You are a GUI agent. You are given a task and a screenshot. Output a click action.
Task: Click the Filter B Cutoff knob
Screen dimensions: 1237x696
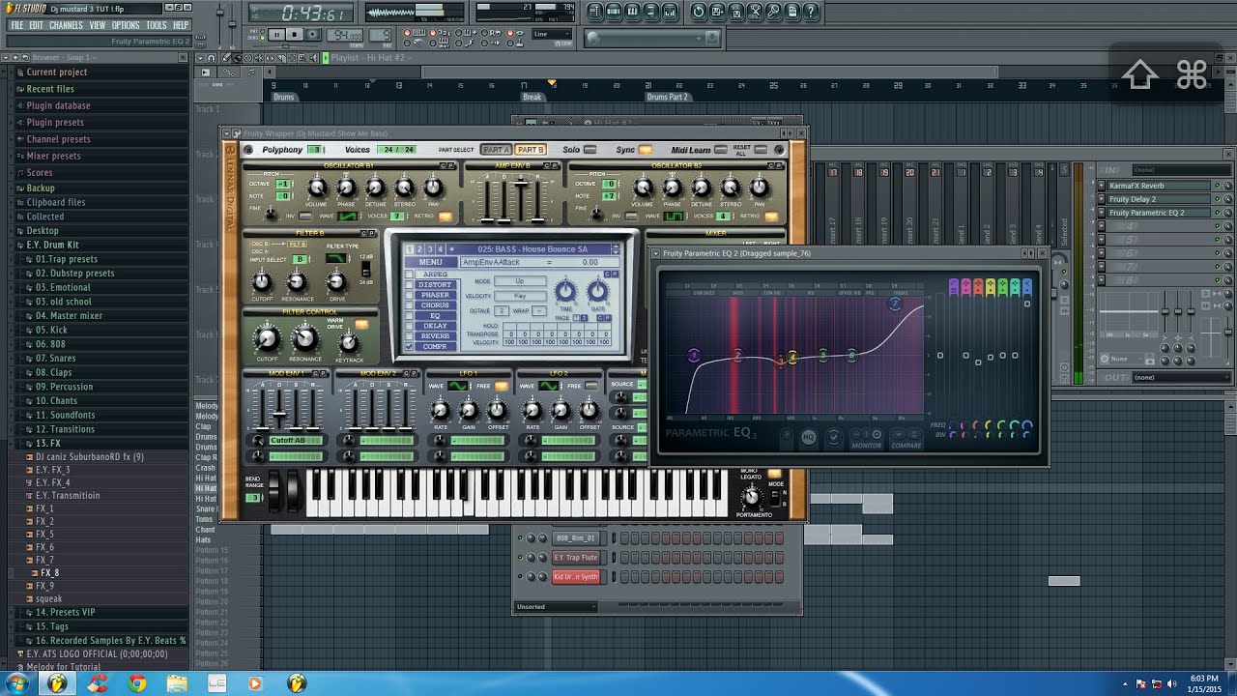(262, 281)
